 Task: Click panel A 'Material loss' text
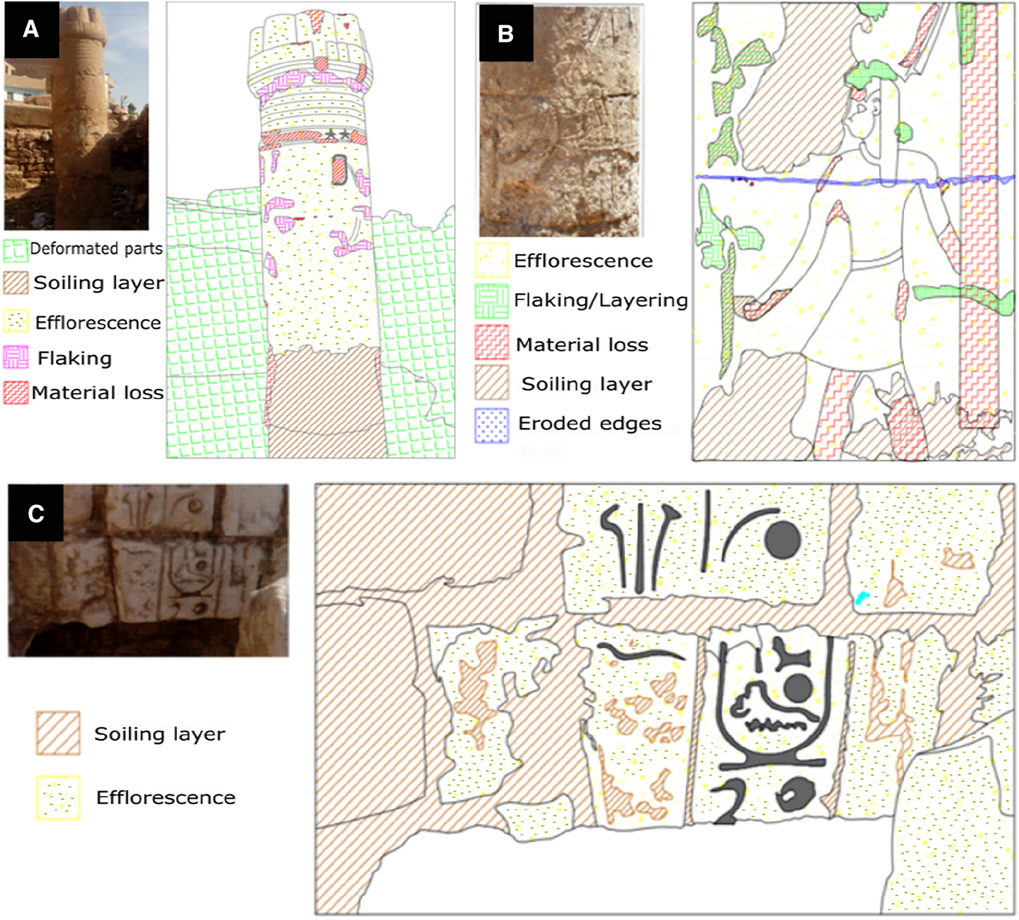click(x=98, y=393)
